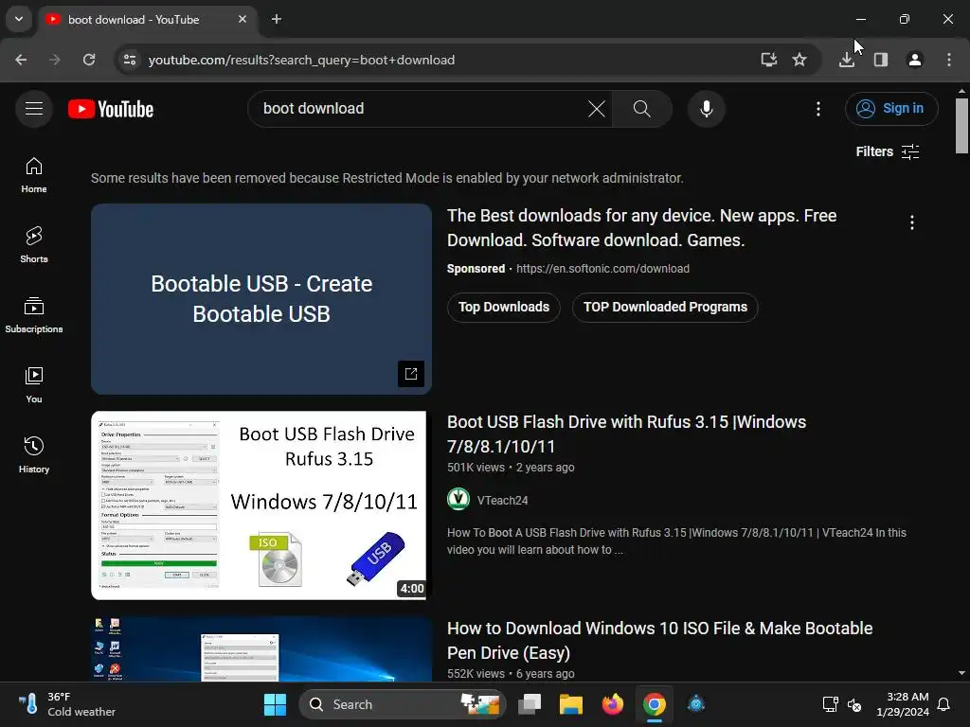The image size is (970, 727).
Task: Click the taskbar Search box
Action: pyautogui.click(x=402, y=704)
